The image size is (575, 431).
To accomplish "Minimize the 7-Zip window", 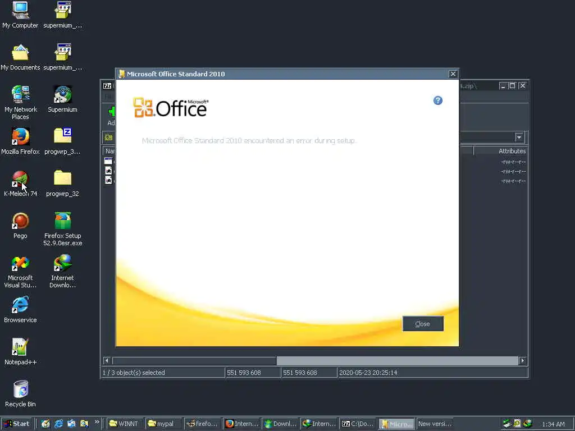I will tap(503, 86).
